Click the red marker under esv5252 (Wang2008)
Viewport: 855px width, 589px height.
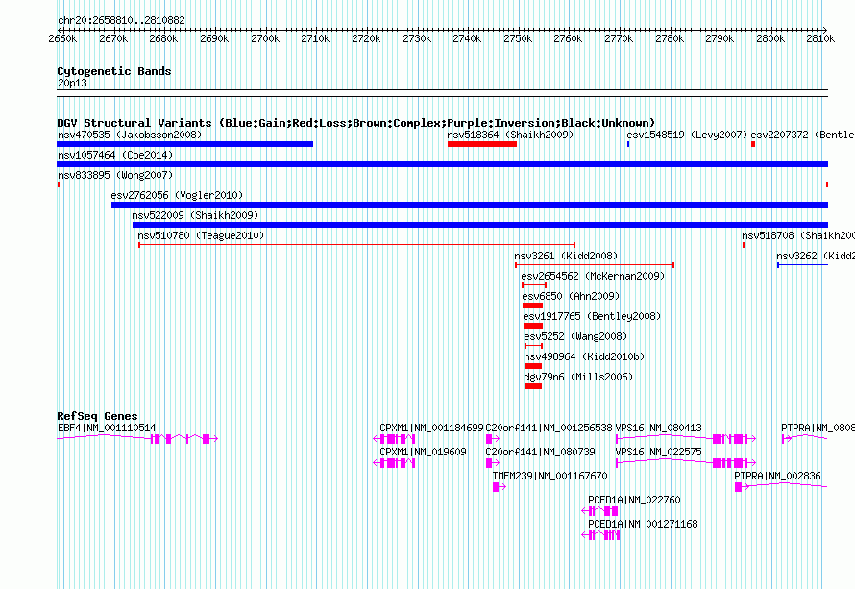(534, 346)
